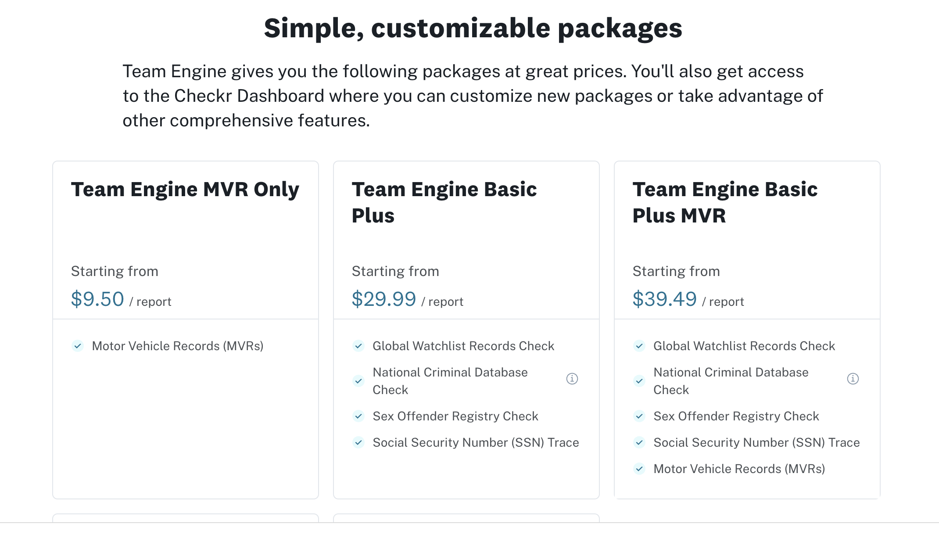Click the Team Engine MVR Only title
The height and width of the screenshot is (538, 939).
(185, 190)
